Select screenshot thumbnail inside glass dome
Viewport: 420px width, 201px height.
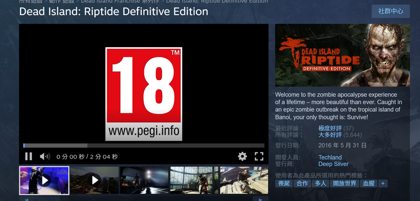click(x=194, y=181)
